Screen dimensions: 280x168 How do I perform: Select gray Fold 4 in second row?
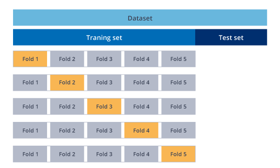[x=141, y=82]
